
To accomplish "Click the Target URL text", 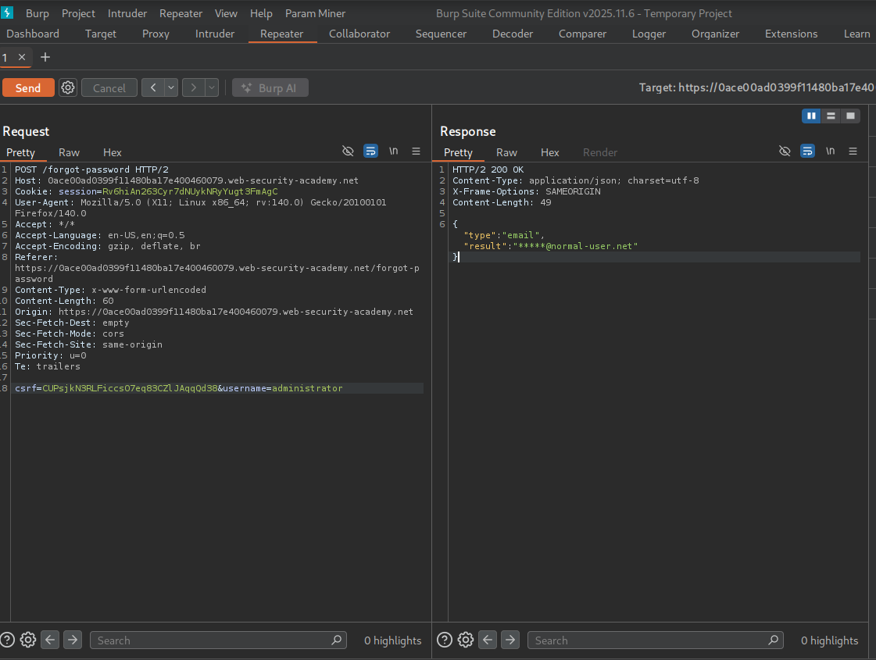I will tap(756, 87).
